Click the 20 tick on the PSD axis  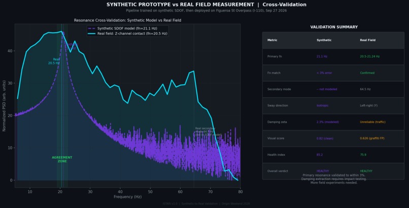10,116
